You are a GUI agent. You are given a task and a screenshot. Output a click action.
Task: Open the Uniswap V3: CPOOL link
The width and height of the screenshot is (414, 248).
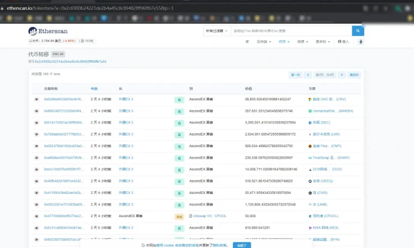tap(210, 216)
